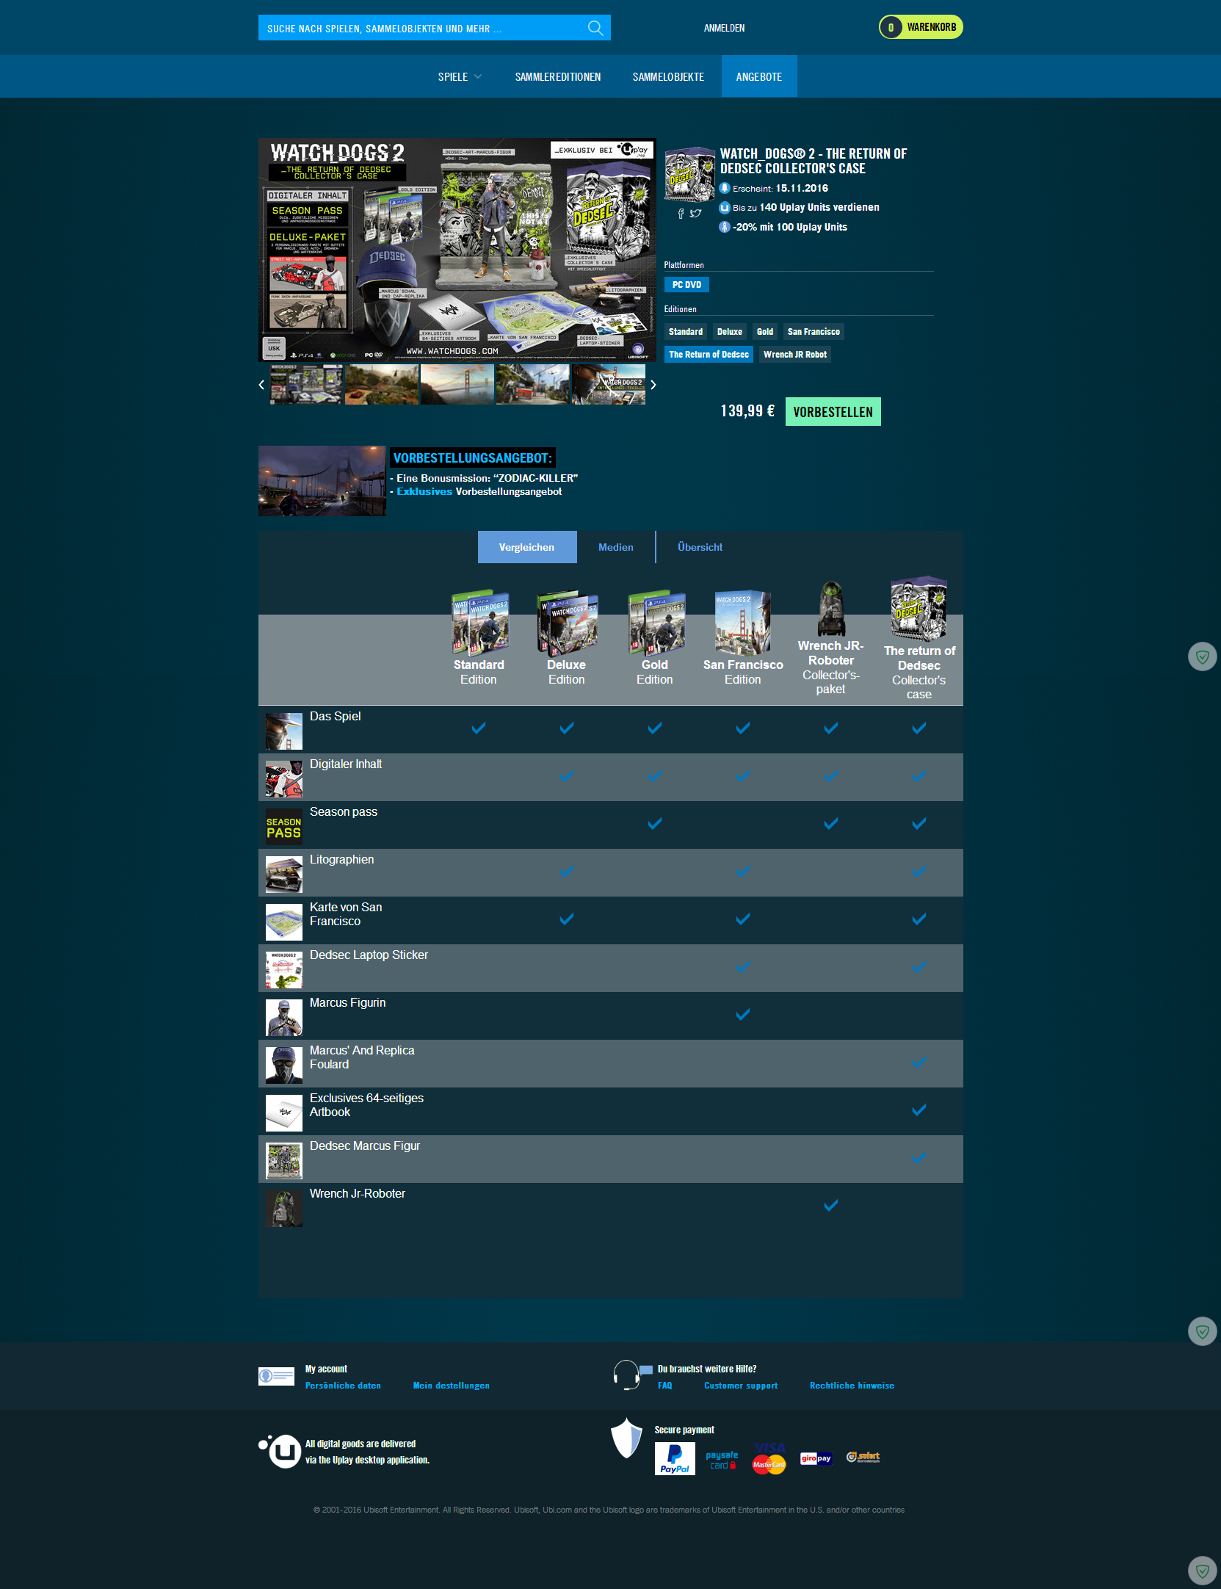Click the My account card icon

(x=276, y=1376)
